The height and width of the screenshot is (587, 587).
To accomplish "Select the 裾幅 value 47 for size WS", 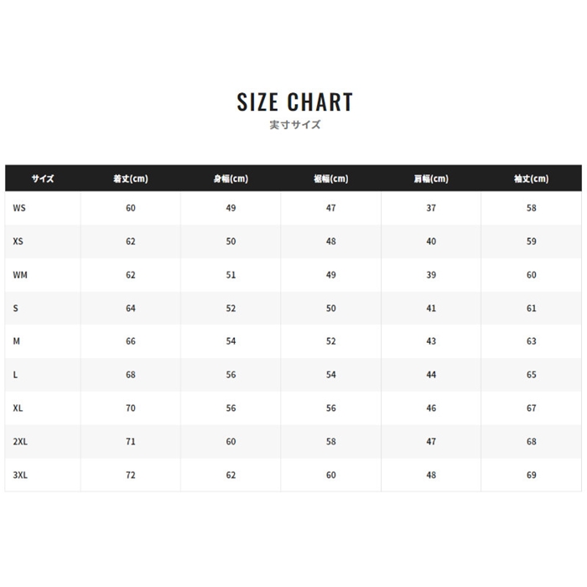I will click(330, 208).
